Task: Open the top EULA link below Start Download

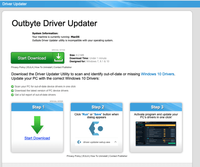Action: pyautogui.click(x=30, y=67)
